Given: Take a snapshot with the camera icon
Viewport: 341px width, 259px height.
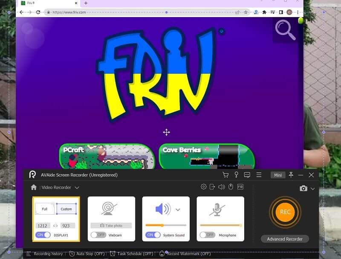Looking at the screenshot, I should point(303,188).
